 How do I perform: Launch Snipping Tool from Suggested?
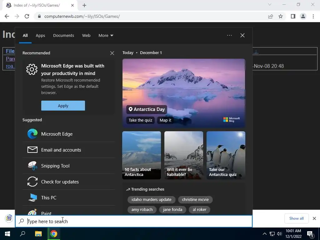point(69,166)
